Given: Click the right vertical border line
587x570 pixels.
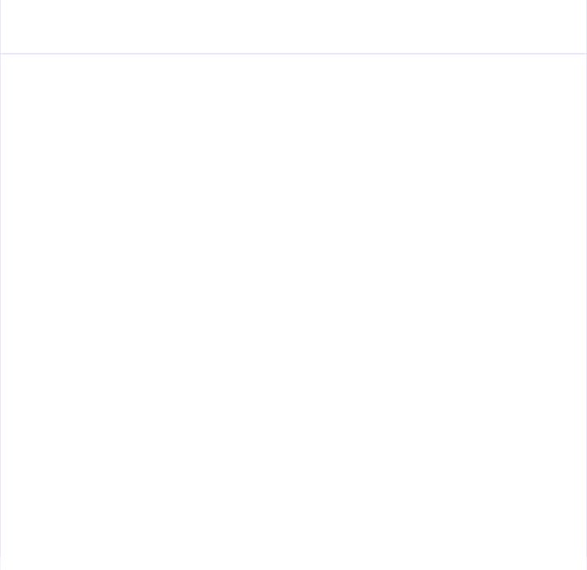Looking at the screenshot, I should (586, 285).
